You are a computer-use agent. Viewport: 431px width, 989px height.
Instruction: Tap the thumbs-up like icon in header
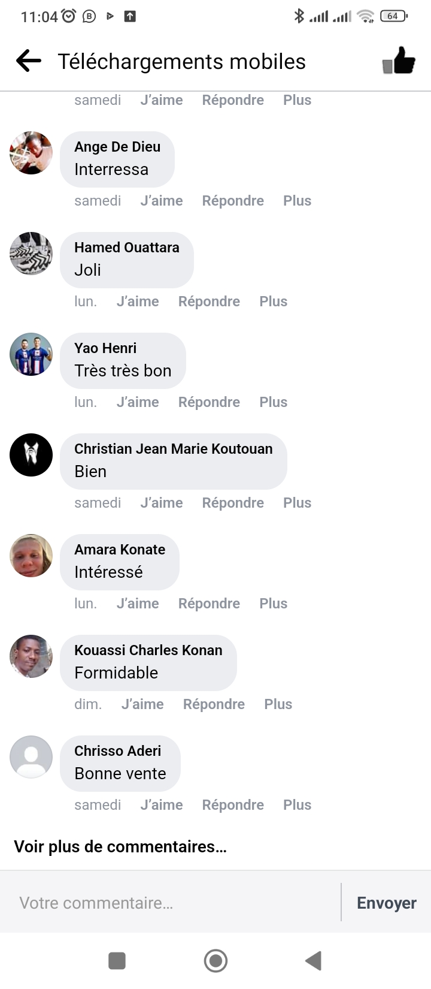399,61
